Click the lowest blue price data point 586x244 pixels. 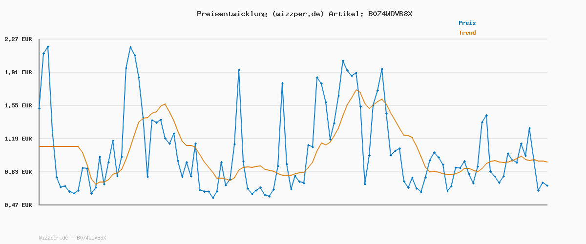(x=213, y=198)
